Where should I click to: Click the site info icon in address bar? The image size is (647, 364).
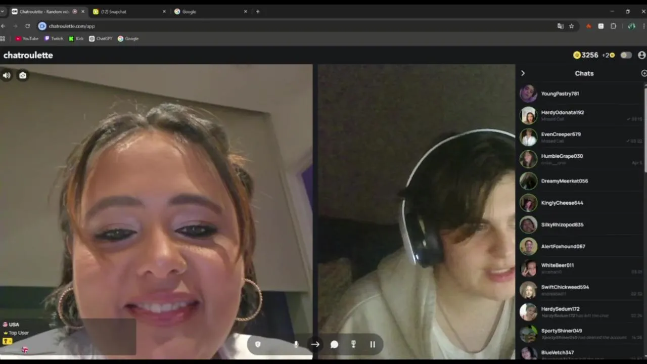42,26
